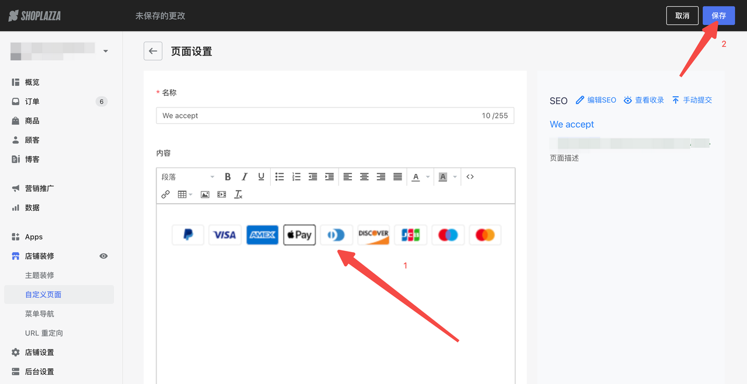Viewport: 747px width, 384px height.
Task: Click the 页面描述 text
Action: [564, 158]
